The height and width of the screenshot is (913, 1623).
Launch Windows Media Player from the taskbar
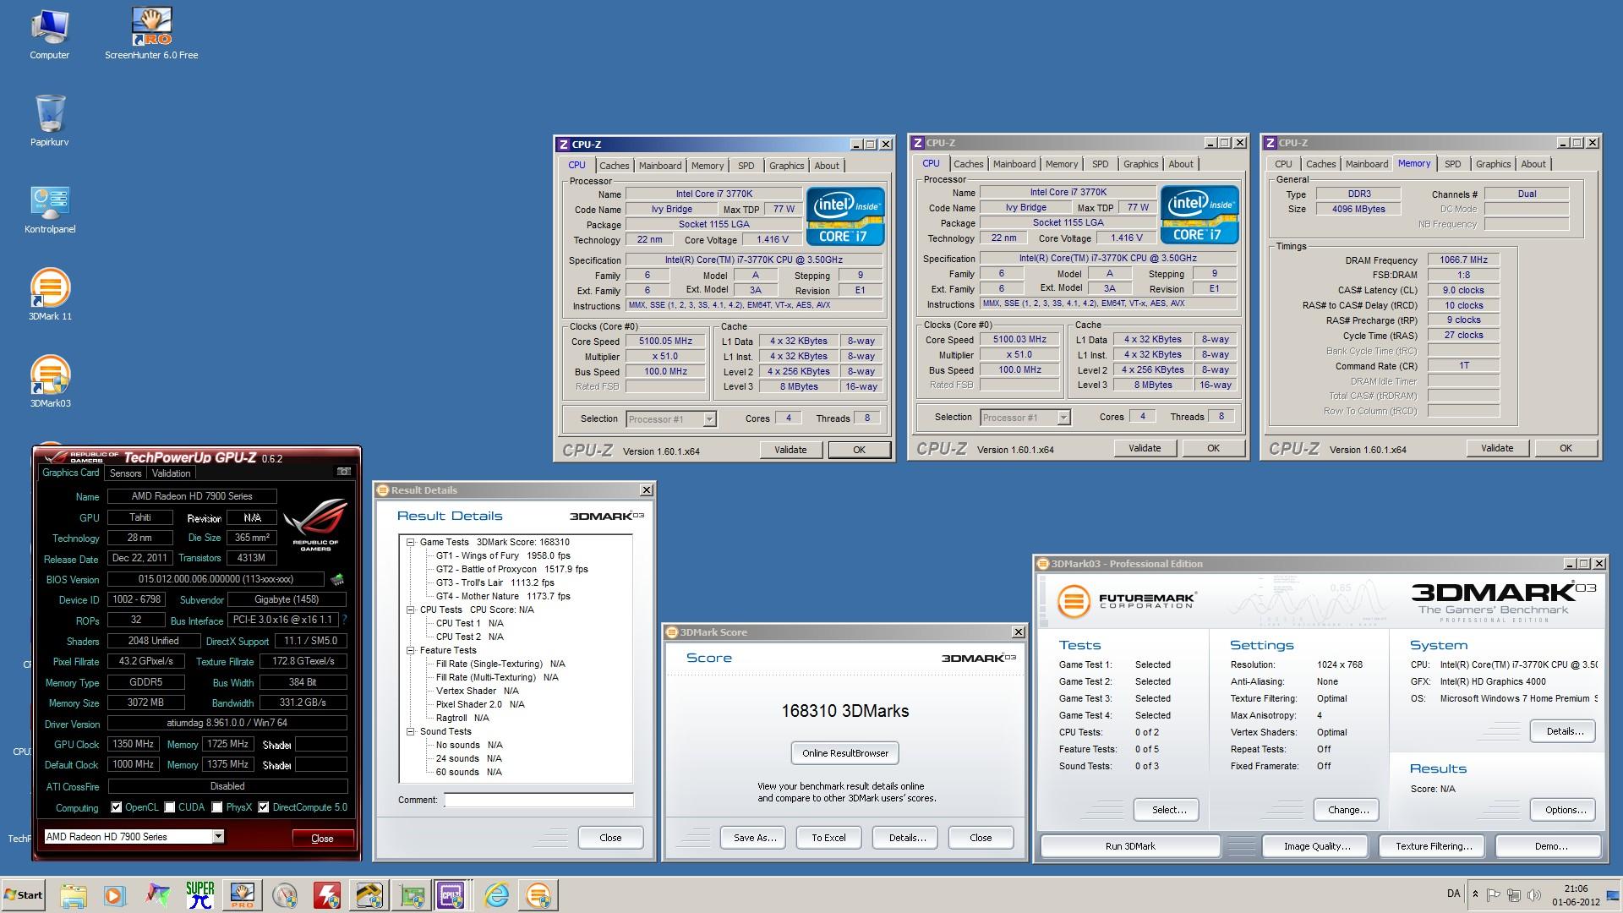pyautogui.click(x=114, y=895)
